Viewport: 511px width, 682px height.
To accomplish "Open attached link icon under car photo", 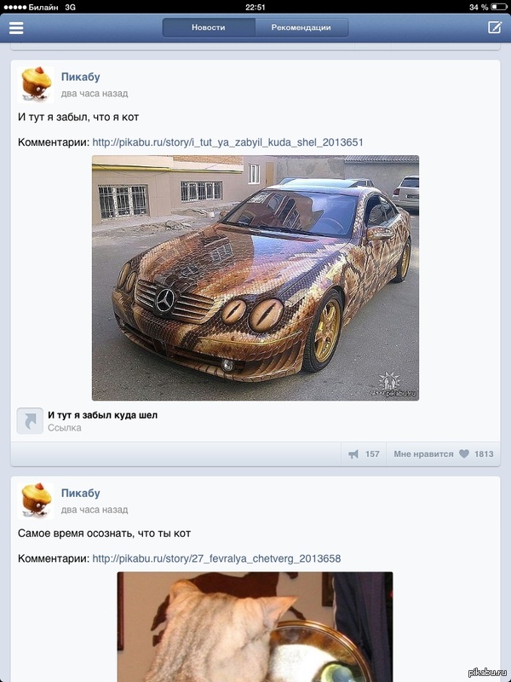I will [30, 420].
